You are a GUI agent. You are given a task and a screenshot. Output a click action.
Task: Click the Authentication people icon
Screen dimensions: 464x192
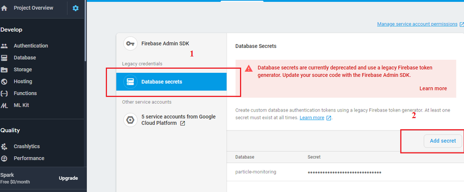click(x=5, y=46)
